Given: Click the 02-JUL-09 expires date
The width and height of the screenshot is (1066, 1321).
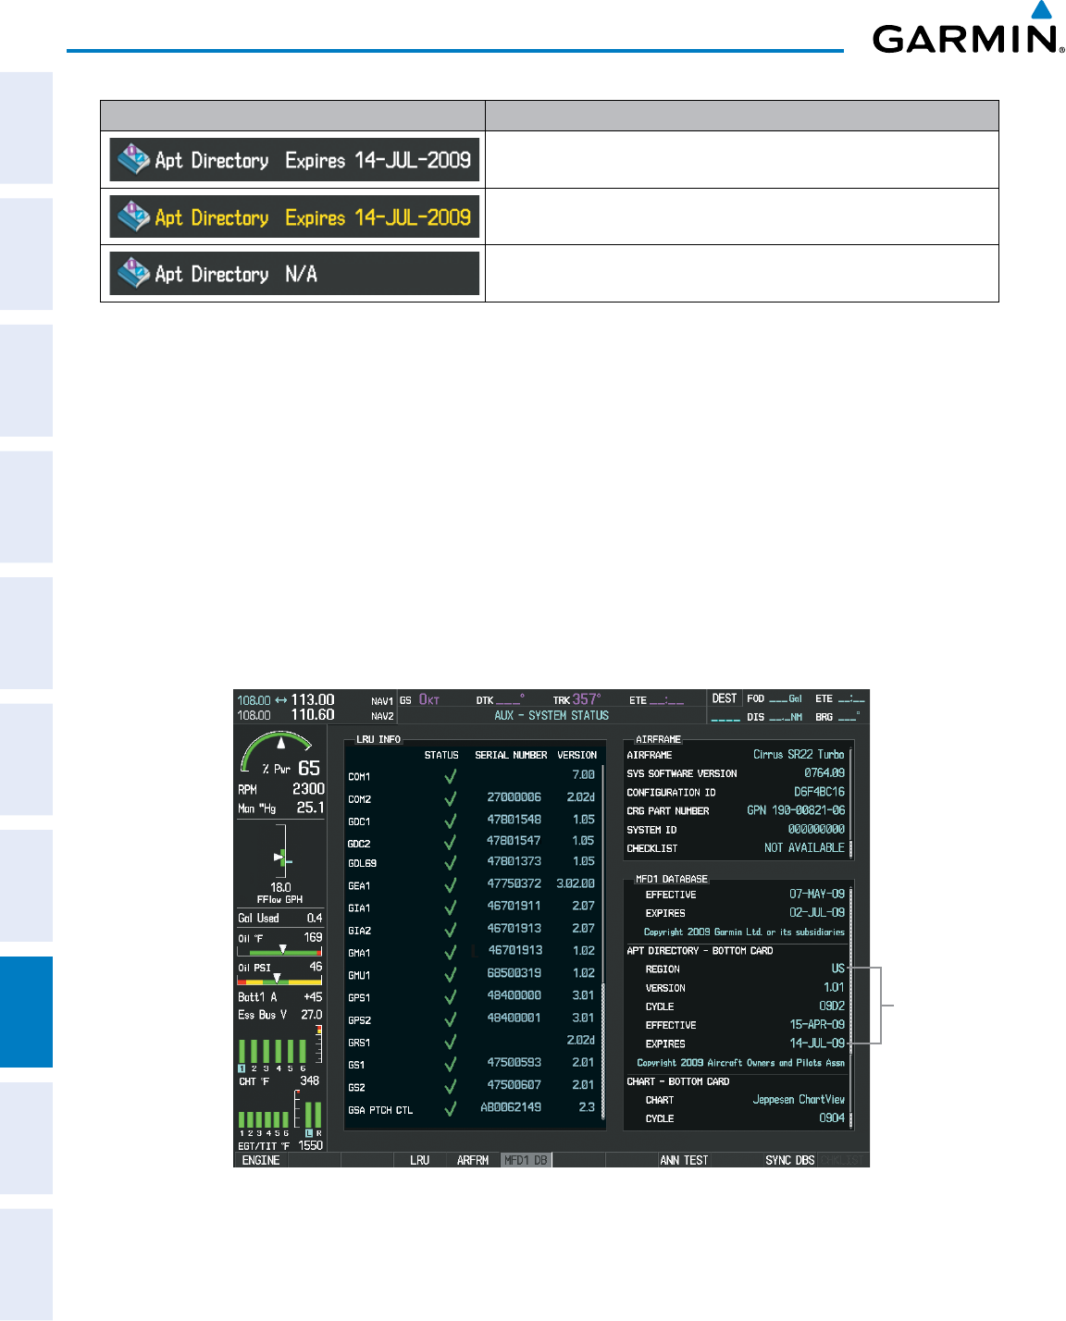Looking at the screenshot, I should tap(817, 913).
